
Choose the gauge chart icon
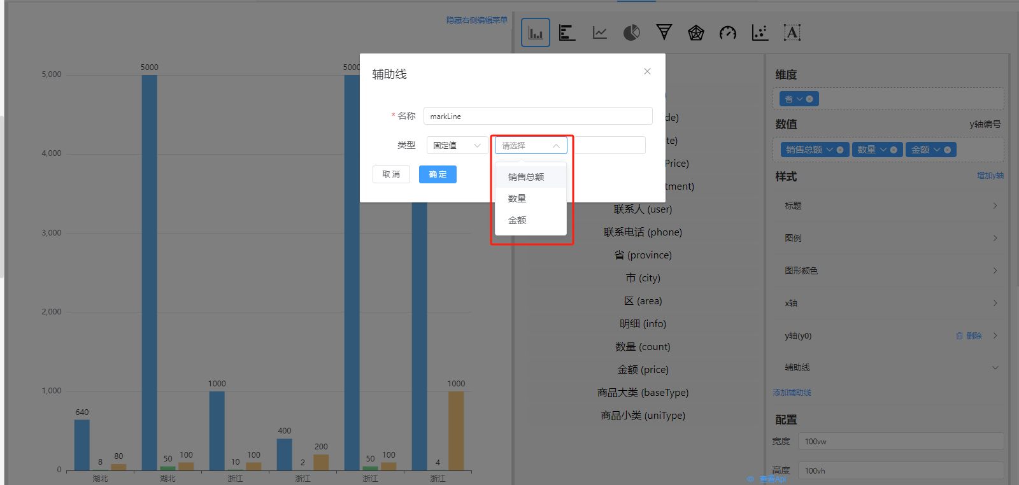[x=727, y=32]
